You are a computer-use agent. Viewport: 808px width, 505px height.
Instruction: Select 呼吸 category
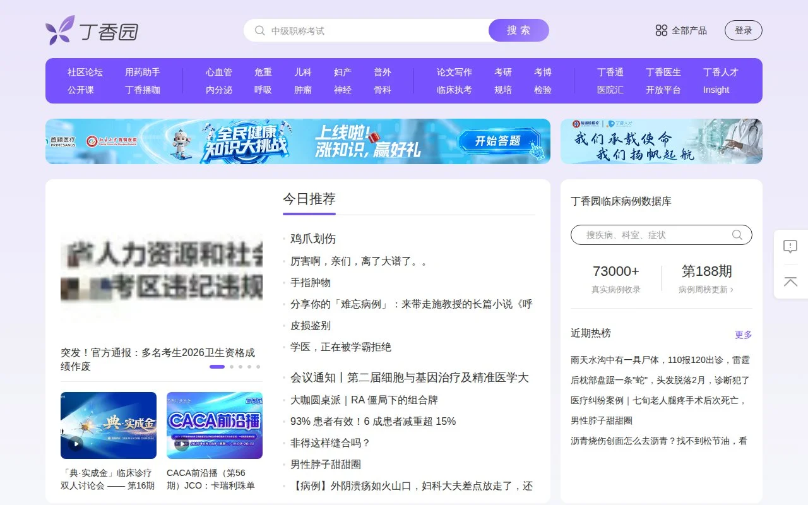point(263,90)
